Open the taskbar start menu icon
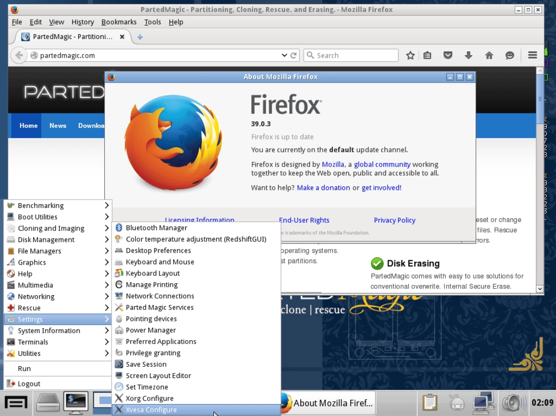556x416 pixels. (x=16, y=403)
